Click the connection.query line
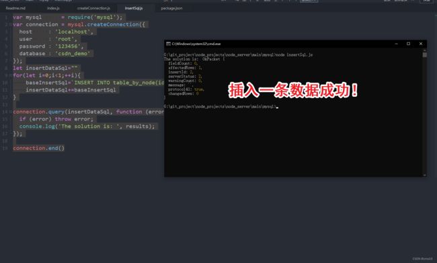This screenshot has width=437, height=263. (88, 112)
